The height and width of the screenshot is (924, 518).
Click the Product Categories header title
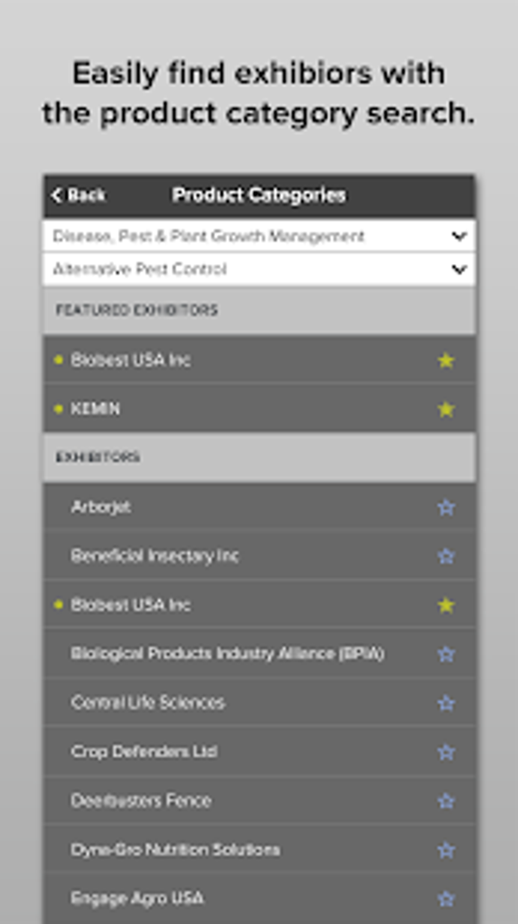coord(259,195)
